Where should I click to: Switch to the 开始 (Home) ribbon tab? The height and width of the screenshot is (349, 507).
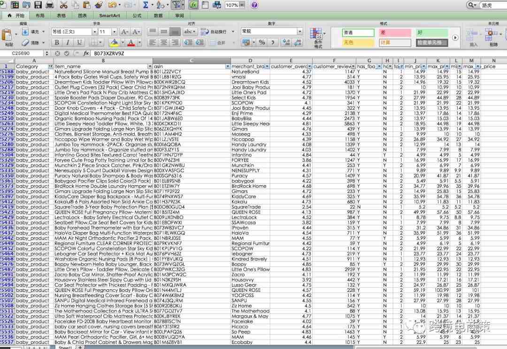[16, 15]
